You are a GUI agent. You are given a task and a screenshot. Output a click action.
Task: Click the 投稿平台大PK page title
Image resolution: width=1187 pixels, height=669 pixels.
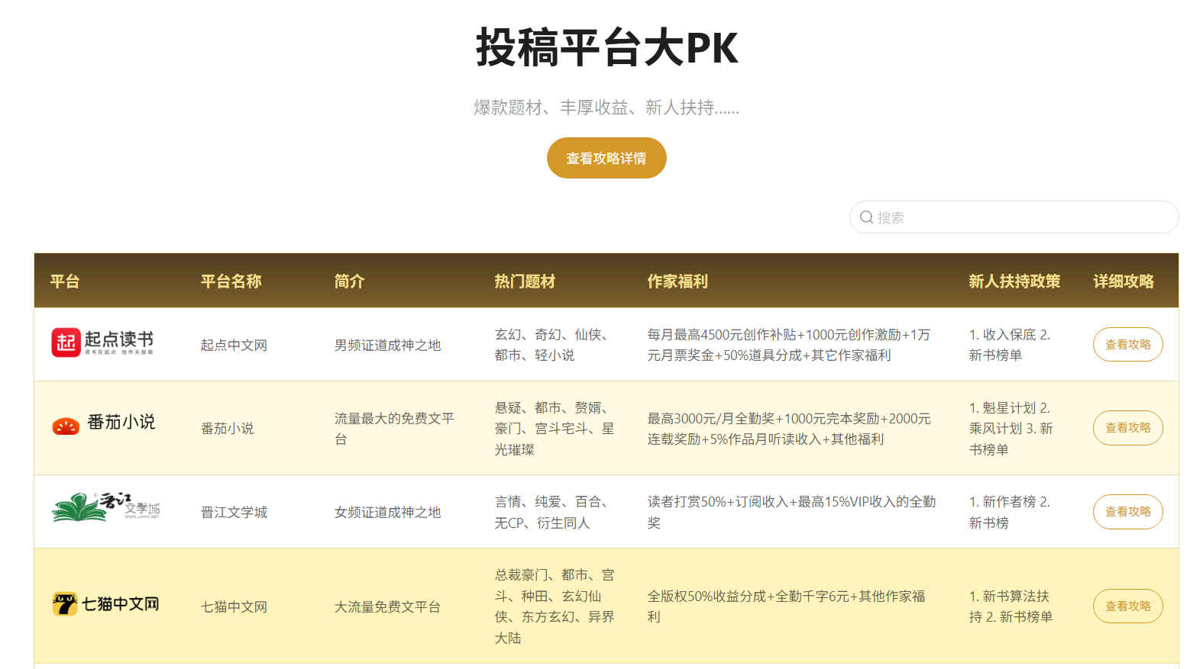pos(606,47)
